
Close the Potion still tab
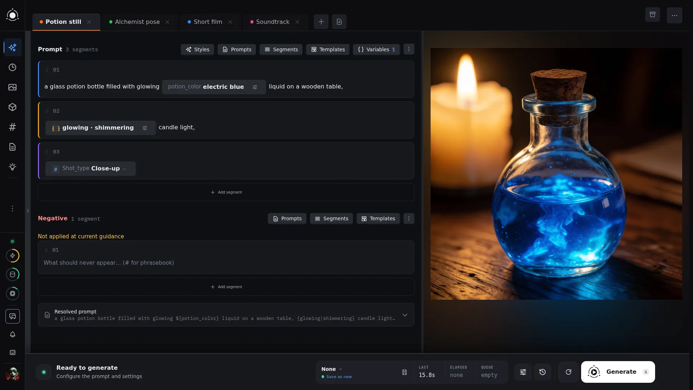click(x=89, y=22)
